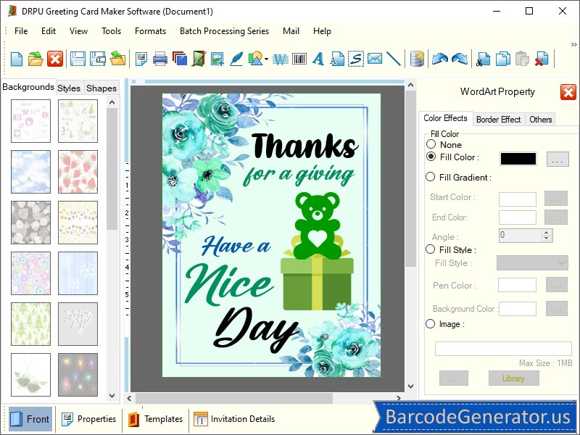Viewport: 580px width, 435px height.
Task: Open the Batch Processing Series menu
Action: click(224, 31)
